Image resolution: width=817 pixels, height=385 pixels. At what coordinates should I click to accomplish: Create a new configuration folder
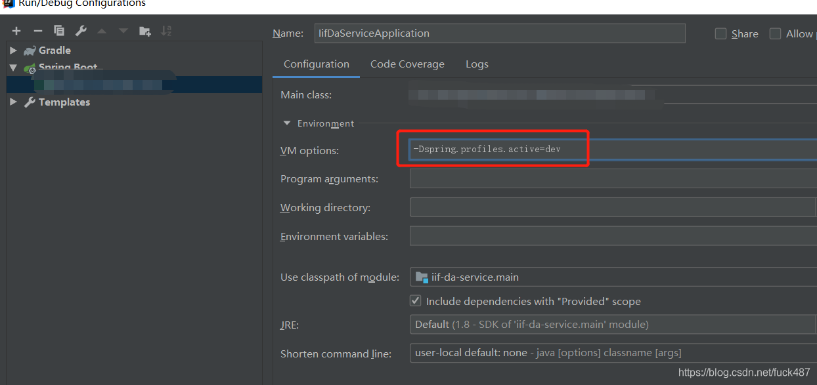pyautogui.click(x=145, y=30)
